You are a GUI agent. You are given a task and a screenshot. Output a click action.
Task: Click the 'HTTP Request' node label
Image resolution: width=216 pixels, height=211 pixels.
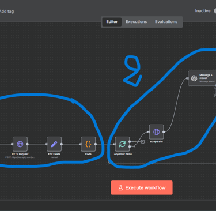[20, 154]
